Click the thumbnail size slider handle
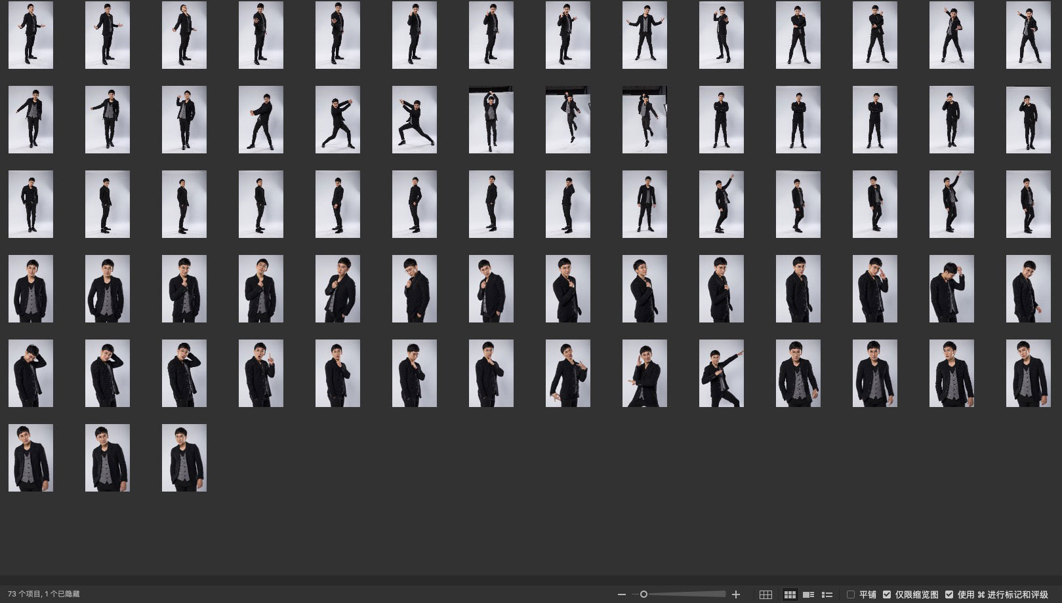Viewport: 1062px width, 603px height. pos(643,594)
